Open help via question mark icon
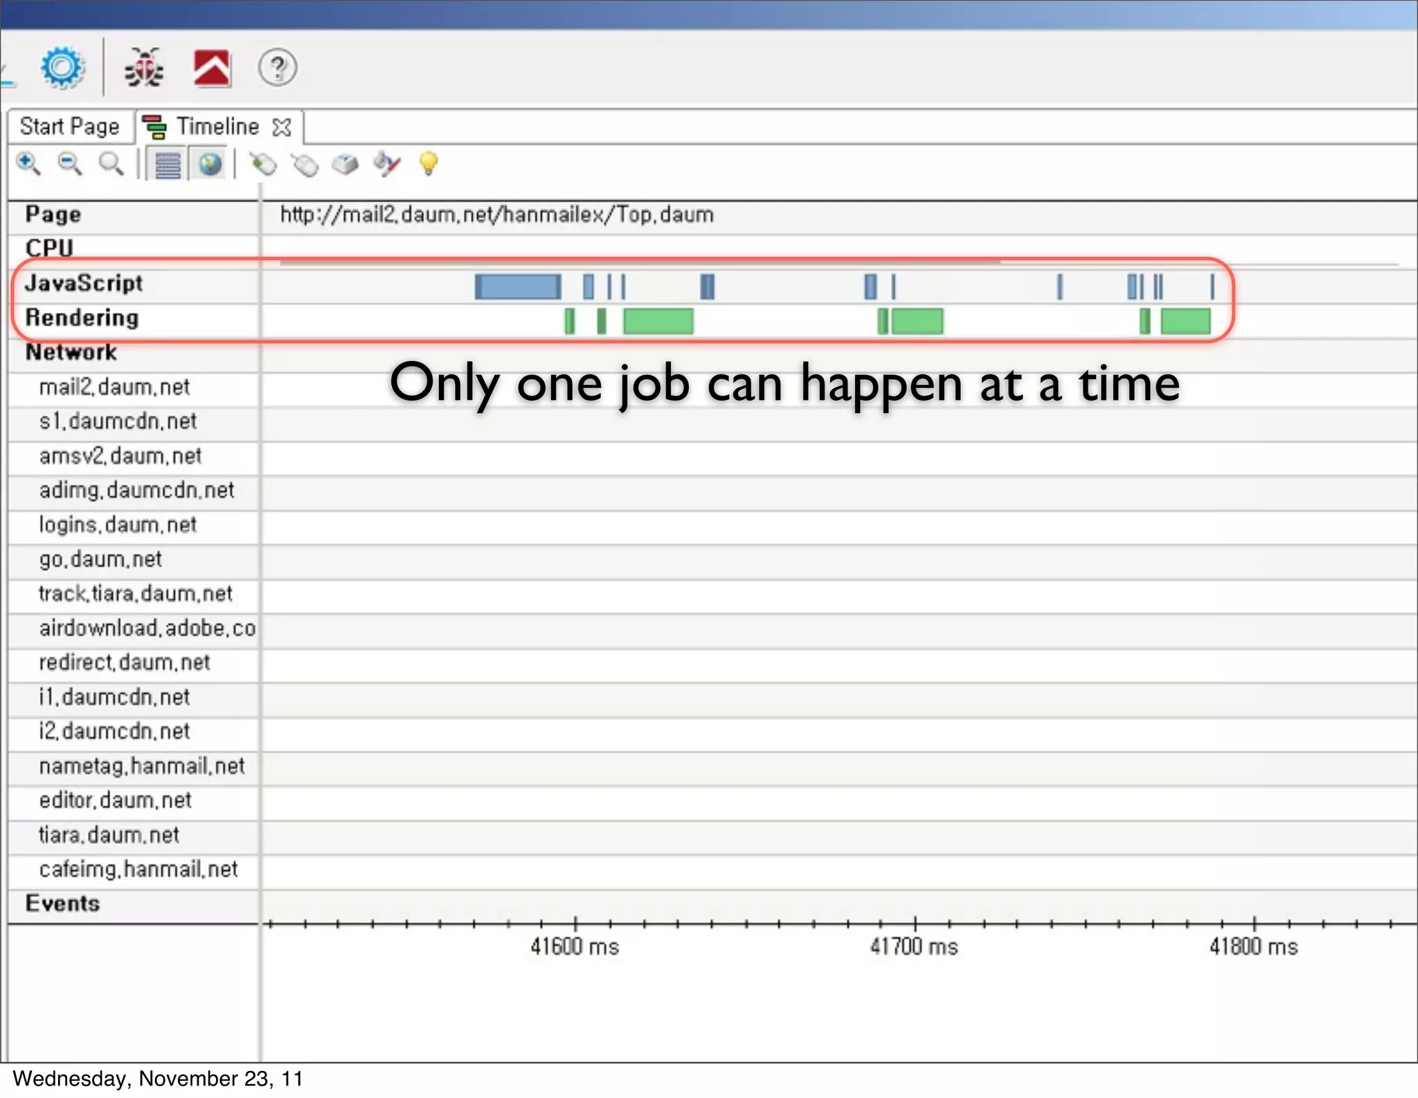 coord(278,68)
